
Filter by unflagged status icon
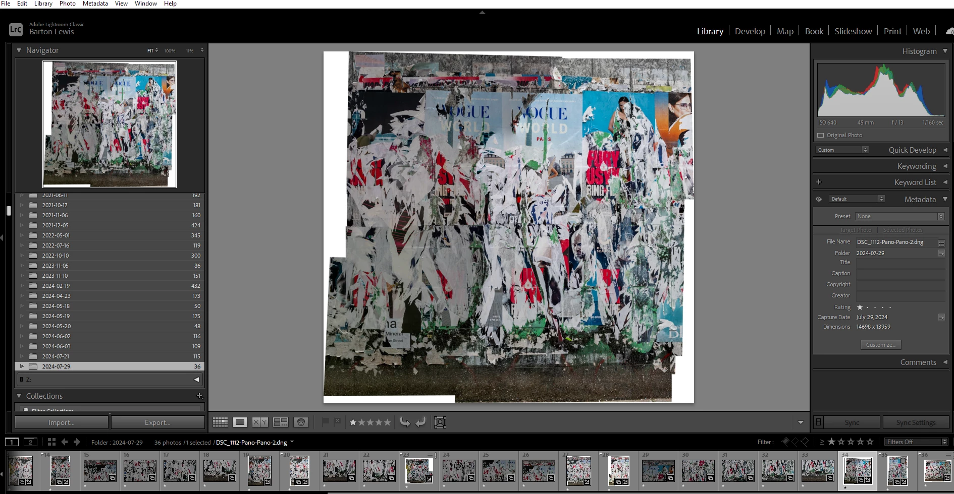click(795, 442)
